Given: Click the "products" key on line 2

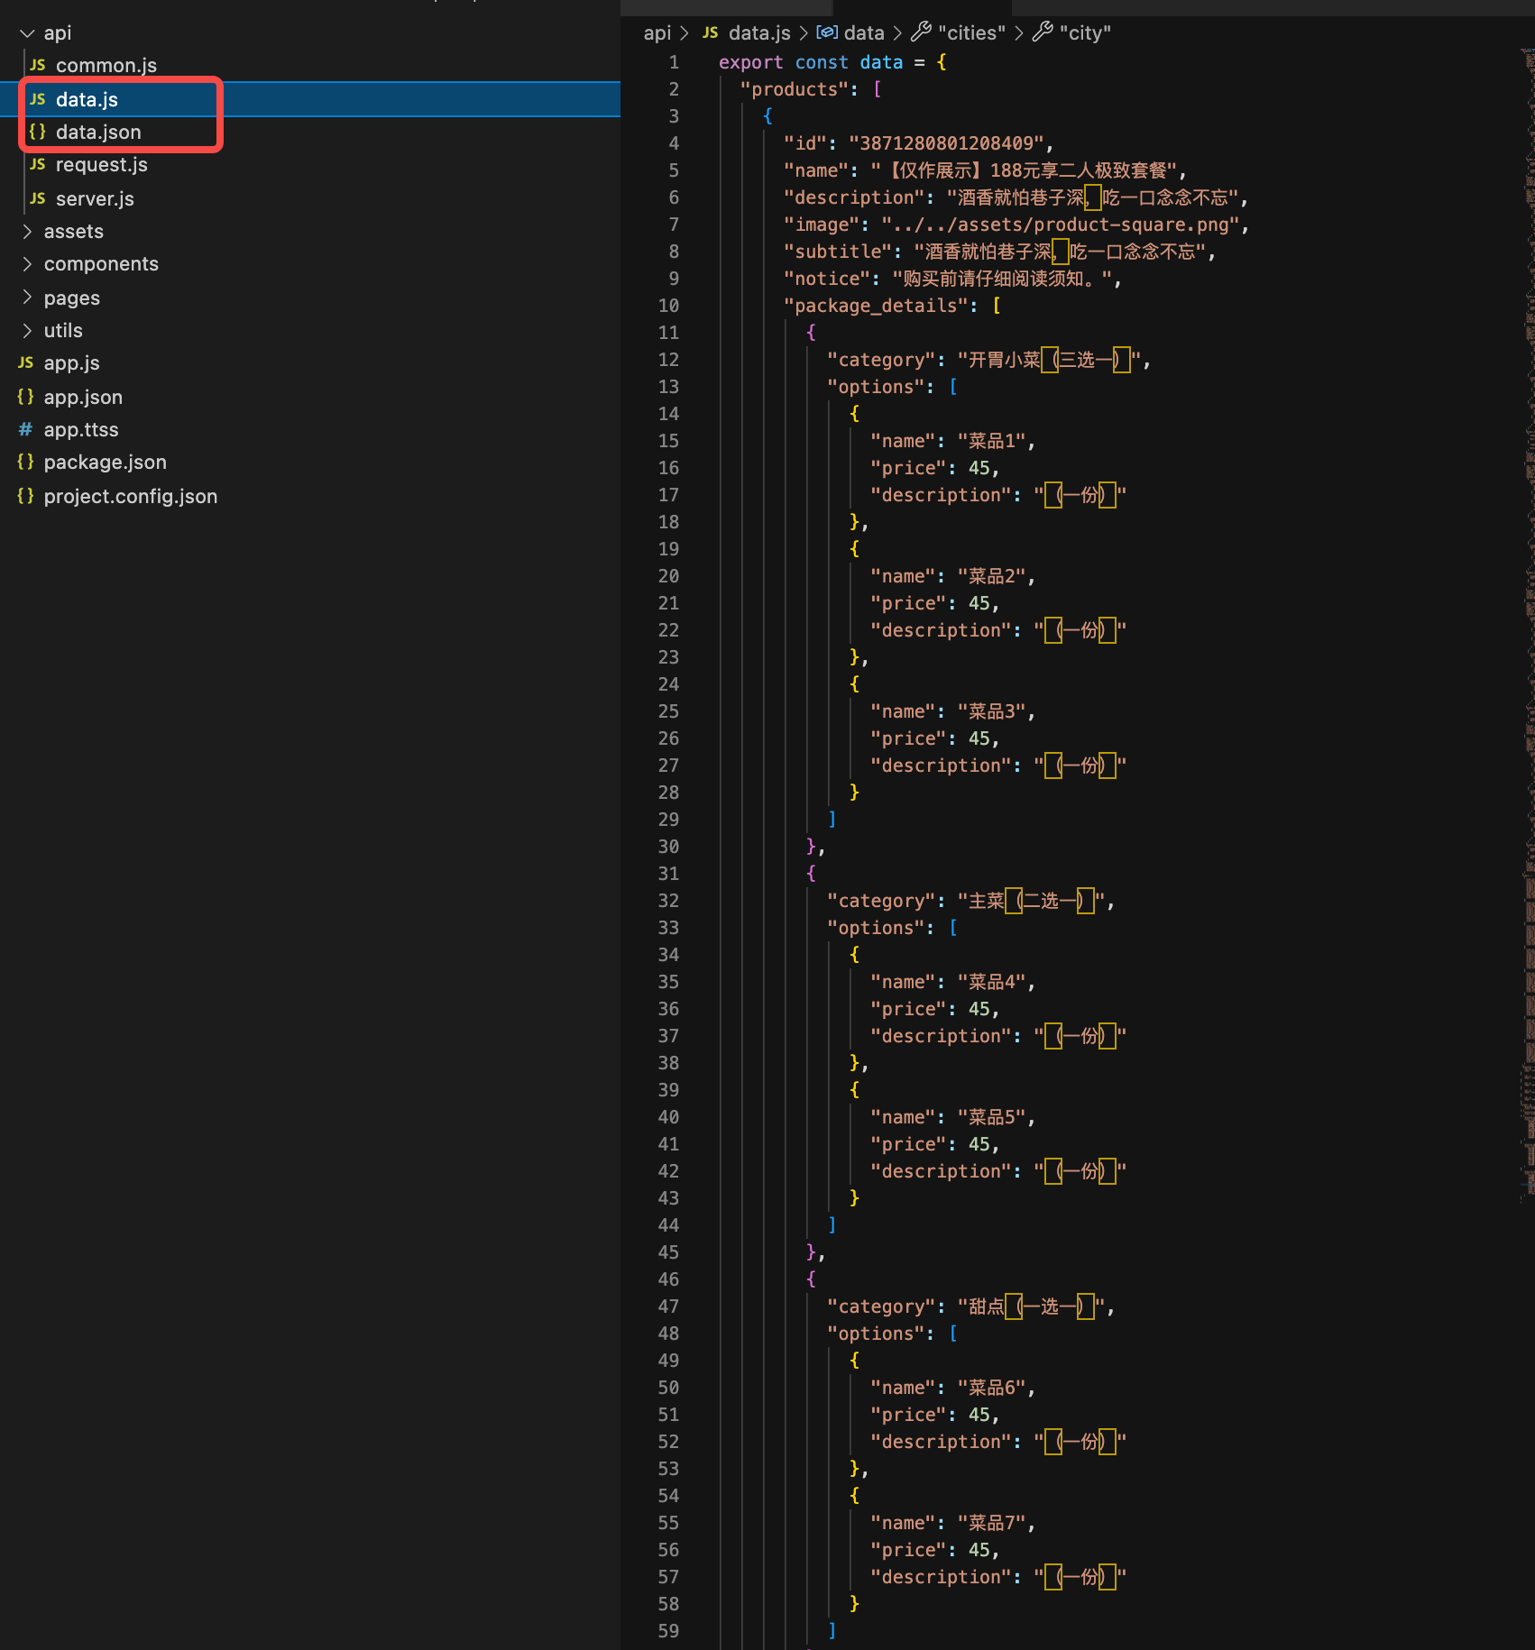Looking at the screenshot, I should coord(794,90).
